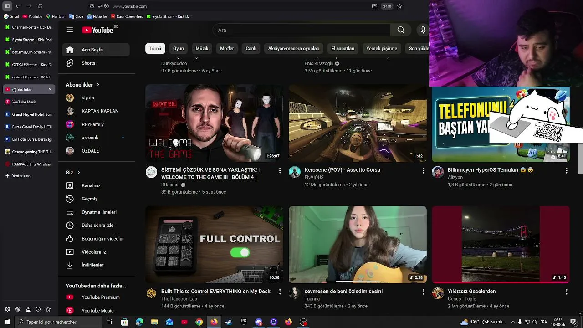The height and width of the screenshot is (328, 583).
Task: Open the tracking protection shield icon
Action: (92, 6)
